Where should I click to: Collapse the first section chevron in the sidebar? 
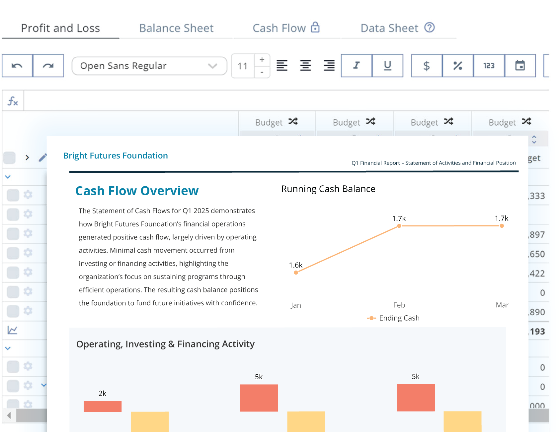coord(7,177)
